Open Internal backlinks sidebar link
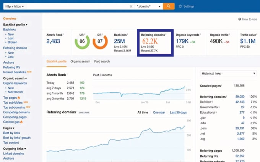Viewport: 260px width, 162px height. pos(15,72)
